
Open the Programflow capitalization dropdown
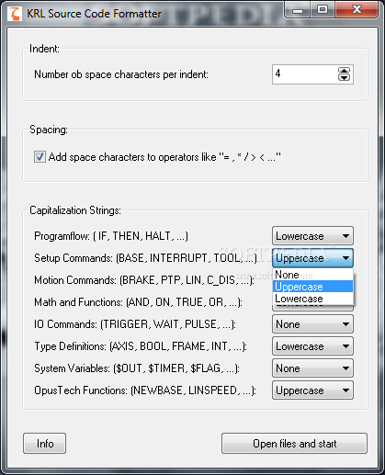coord(312,236)
